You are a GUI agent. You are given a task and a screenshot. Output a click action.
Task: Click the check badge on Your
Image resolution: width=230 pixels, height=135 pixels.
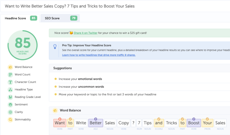[207, 119]
